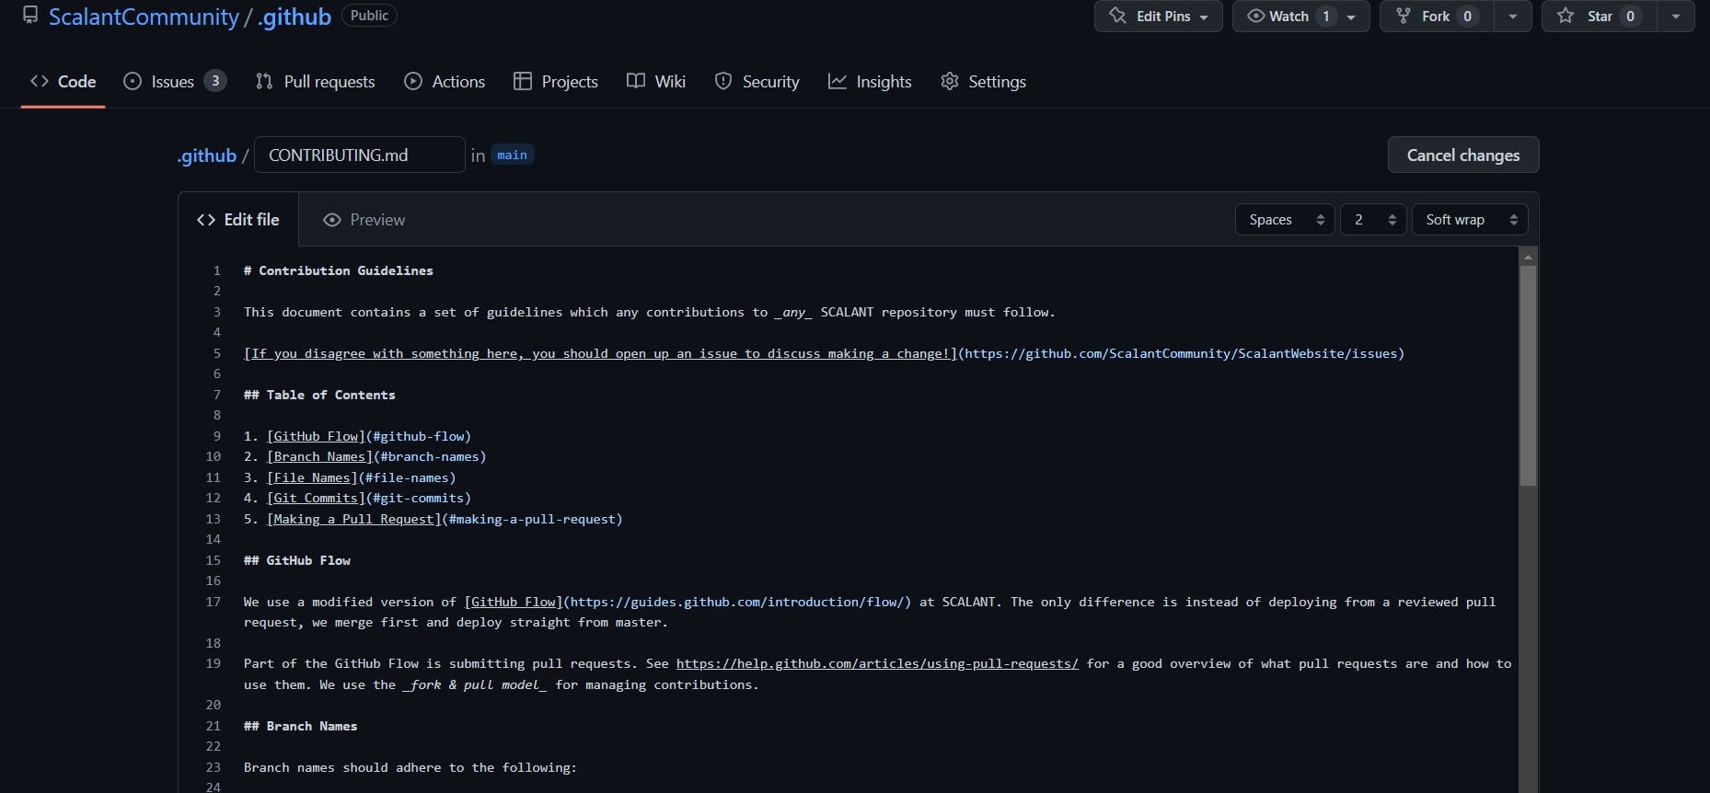Open the Spaces indent mode dropdown
The width and height of the screenshot is (1710, 793).
coord(1285,219)
